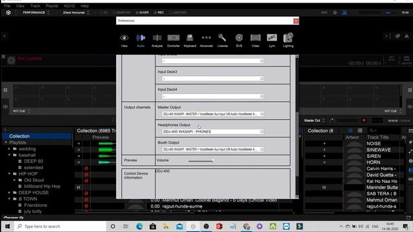Open Task View on the taskbar

[126, 226]
